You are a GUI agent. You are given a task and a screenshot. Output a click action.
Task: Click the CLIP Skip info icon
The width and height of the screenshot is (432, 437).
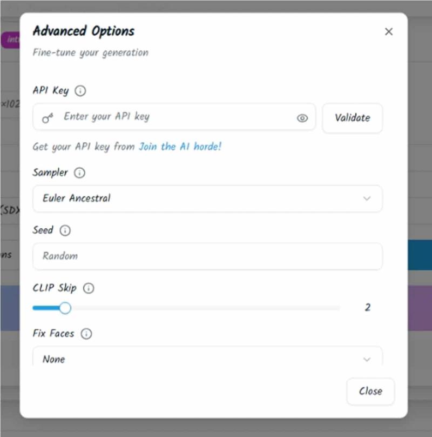[88, 288]
